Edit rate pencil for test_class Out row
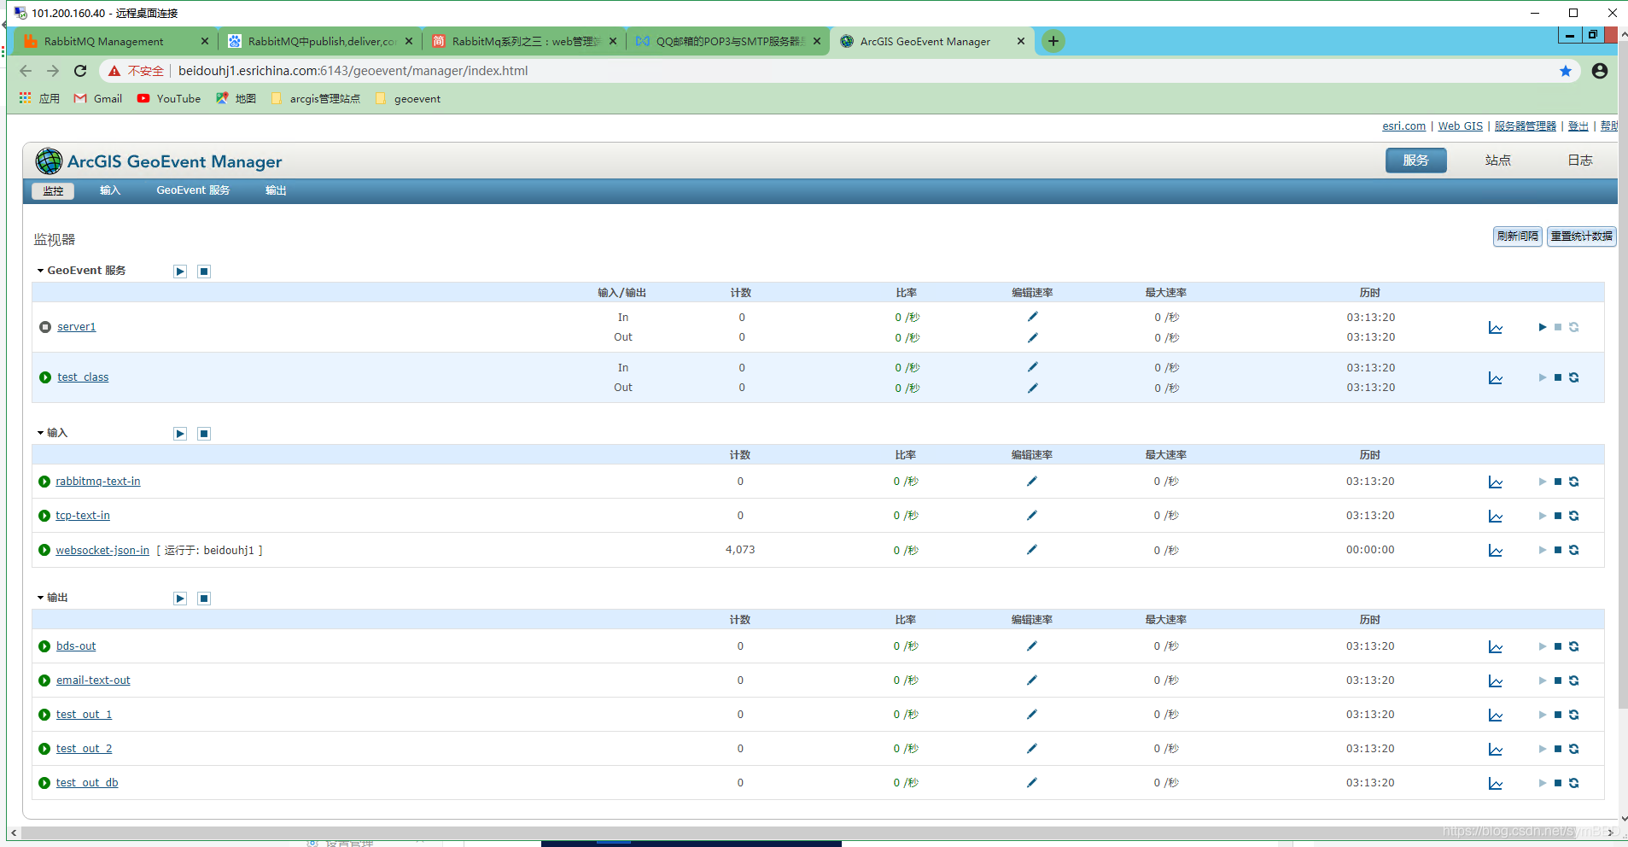1628x847 pixels. click(x=1032, y=388)
